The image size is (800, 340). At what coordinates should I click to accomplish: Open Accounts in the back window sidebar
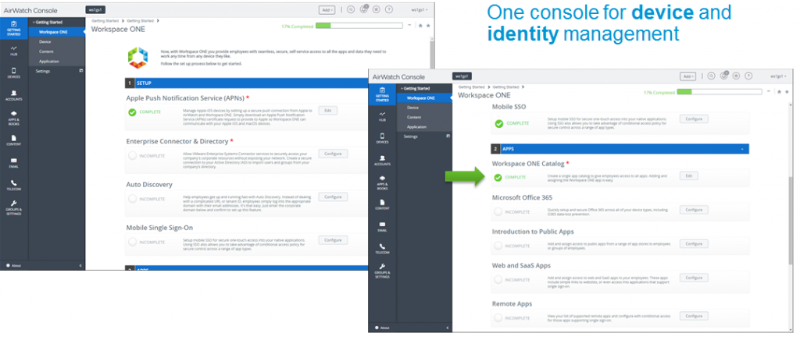click(14, 96)
